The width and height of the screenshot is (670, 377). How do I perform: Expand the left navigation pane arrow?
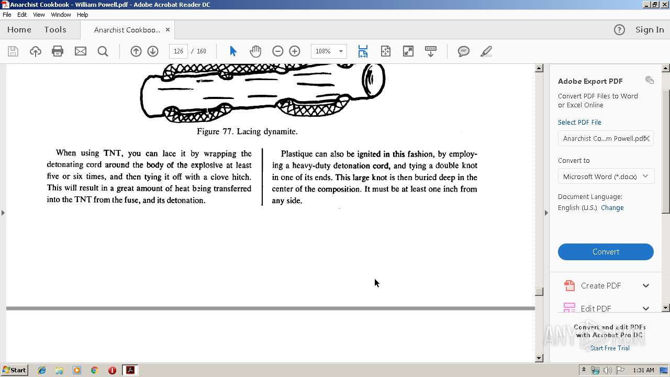[3, 213]
